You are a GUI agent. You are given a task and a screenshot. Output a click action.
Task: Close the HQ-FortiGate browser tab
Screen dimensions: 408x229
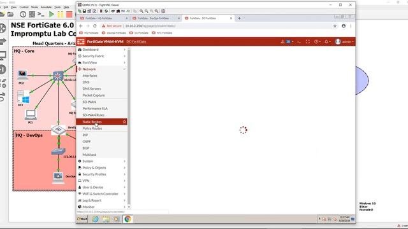coord(127,18)
